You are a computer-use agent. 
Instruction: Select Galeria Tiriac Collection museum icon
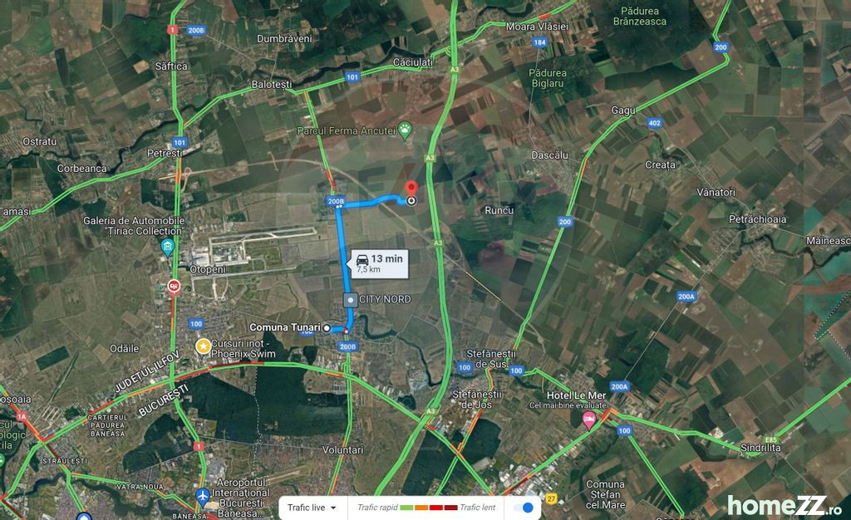[x=168, y=248]
